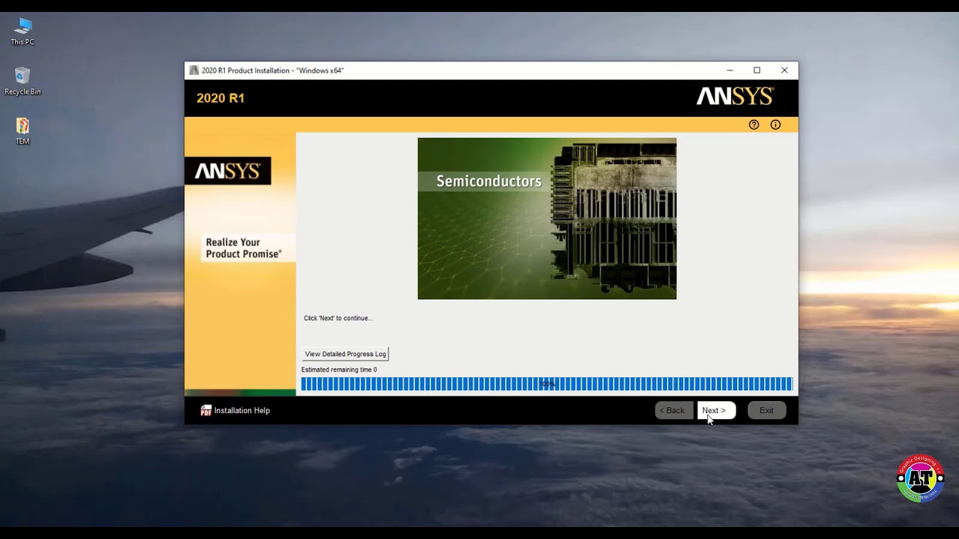
Task: Click the 'Estimated remaining time 0' text
Action: (x=339, y=370)
